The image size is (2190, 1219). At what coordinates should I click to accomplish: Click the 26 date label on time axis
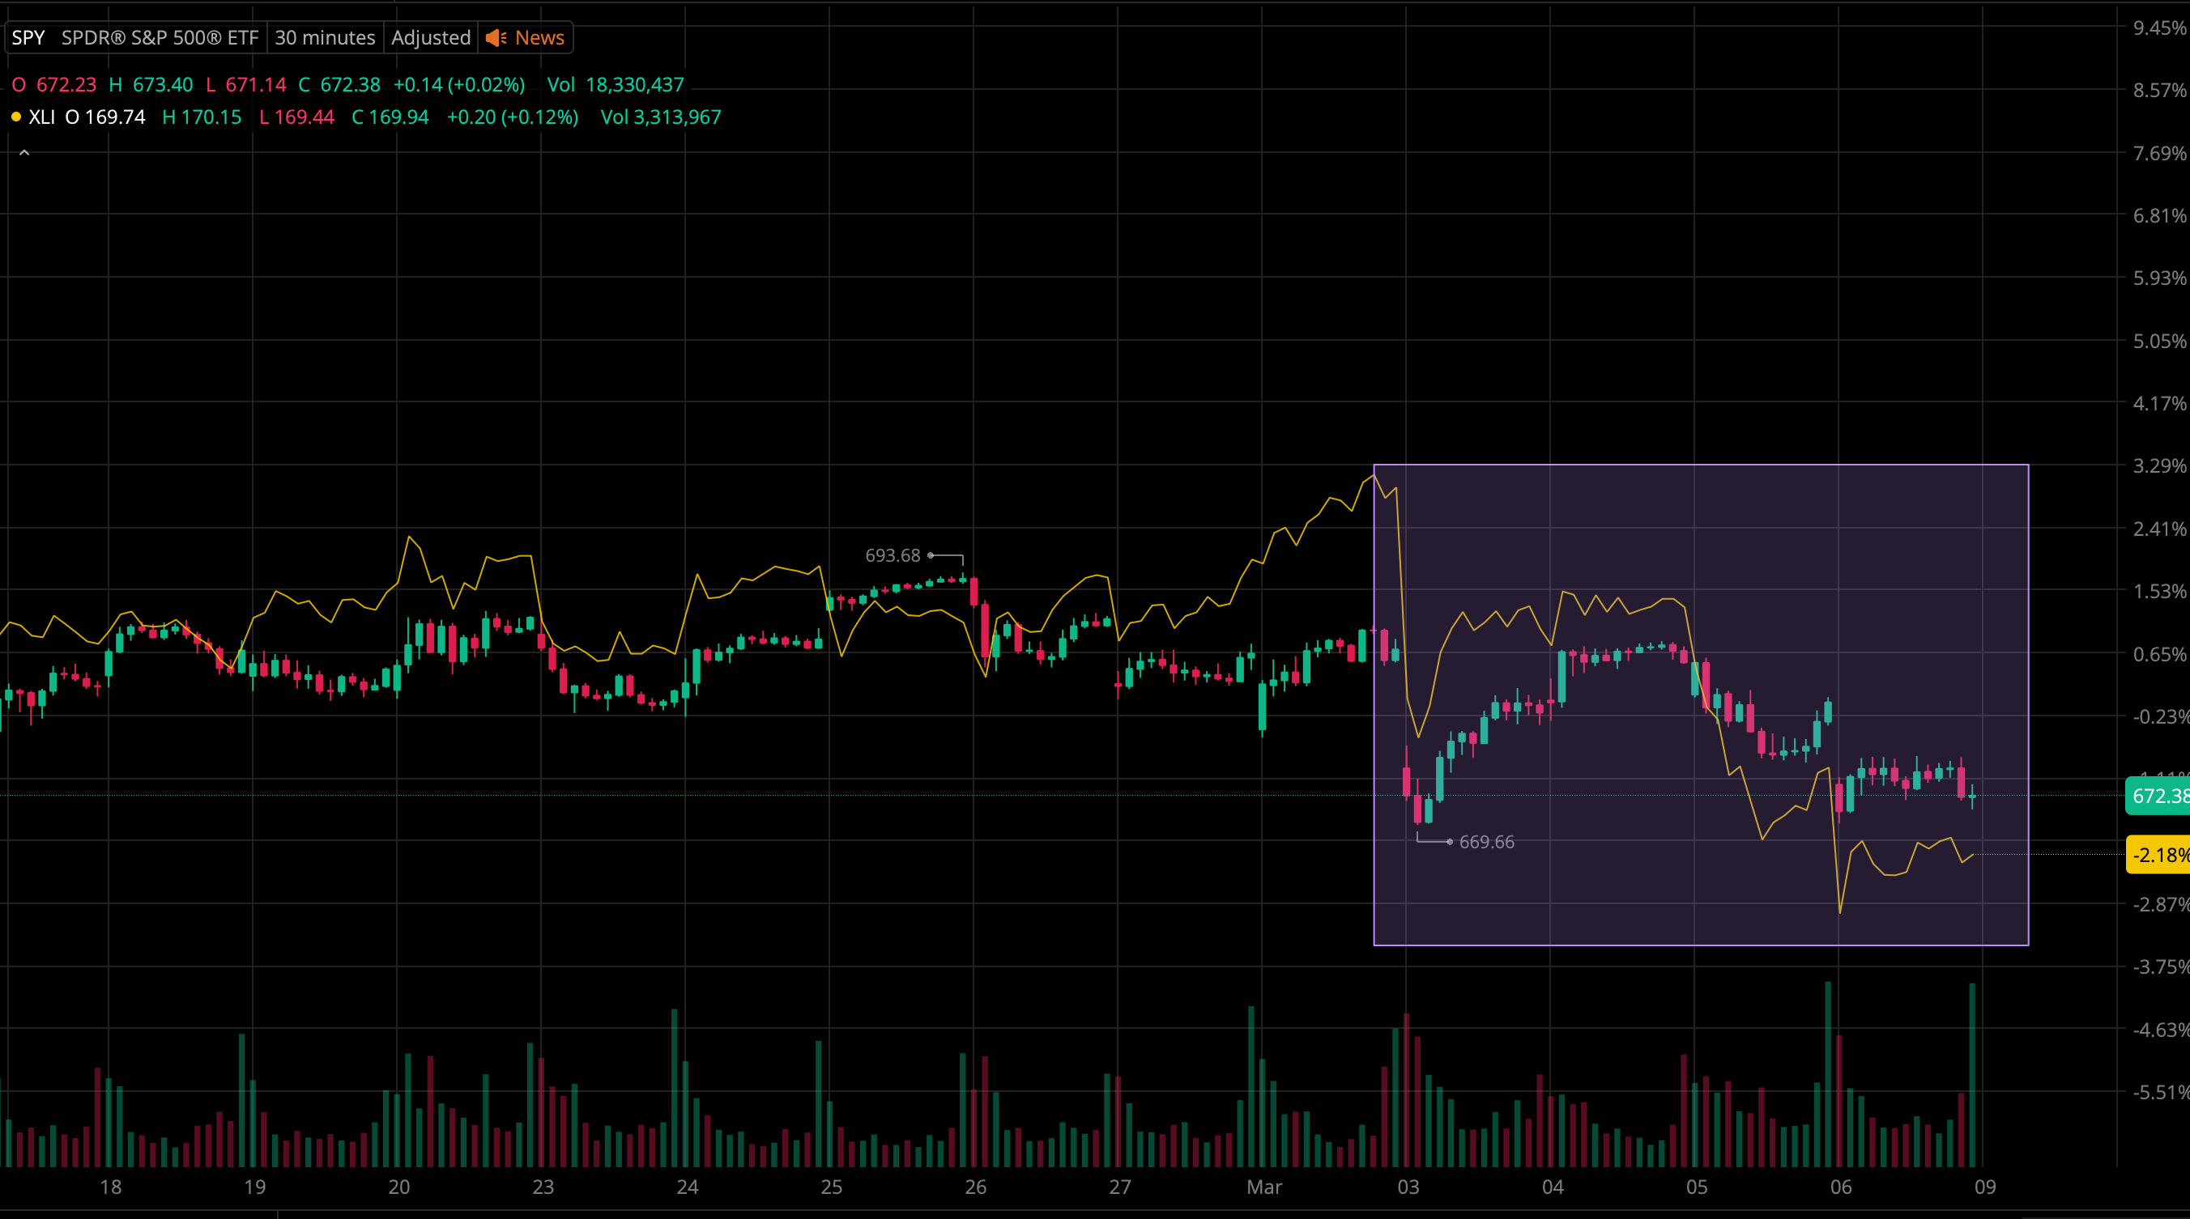[976, 1187]
